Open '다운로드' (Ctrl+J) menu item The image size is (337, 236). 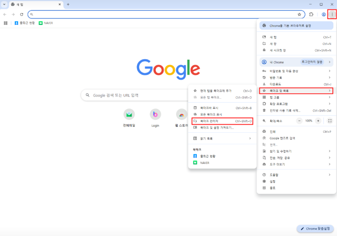[296, 84]
